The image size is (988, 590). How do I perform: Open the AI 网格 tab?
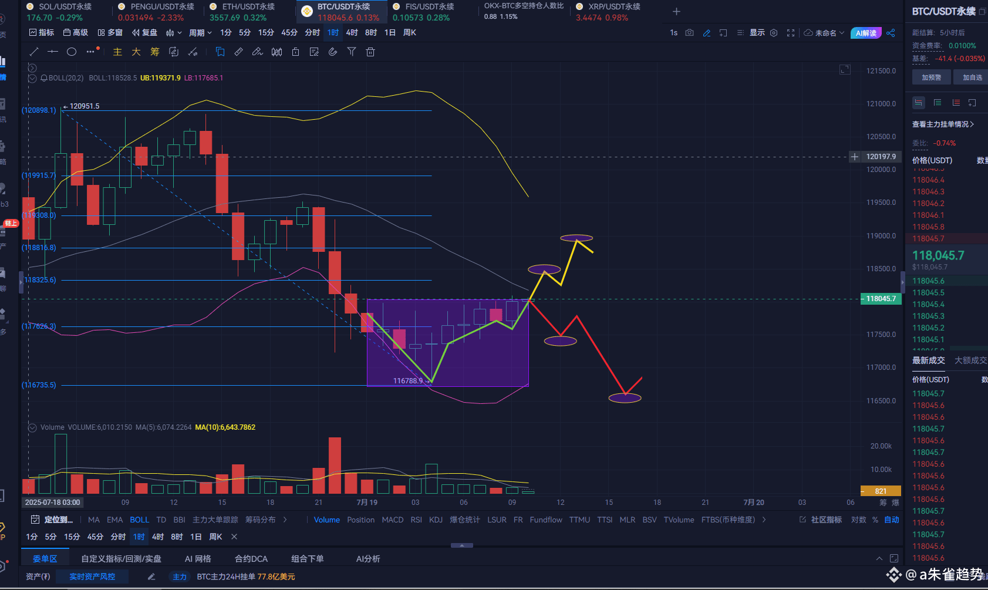198,558
